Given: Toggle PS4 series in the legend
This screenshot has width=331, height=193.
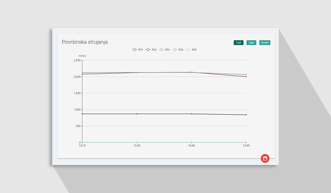Looking at the screenshot, I should click(178, 50).
